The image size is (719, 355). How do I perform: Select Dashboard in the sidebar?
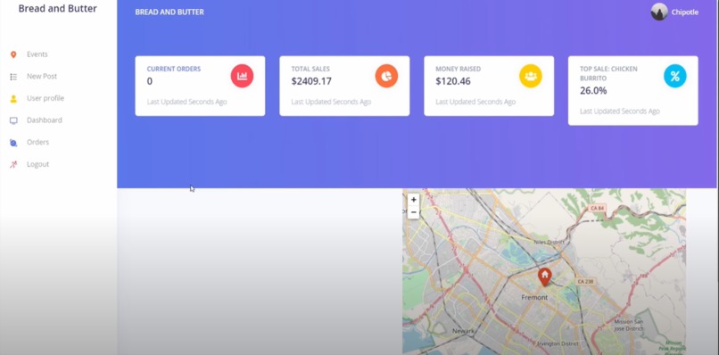pos(45,120)
